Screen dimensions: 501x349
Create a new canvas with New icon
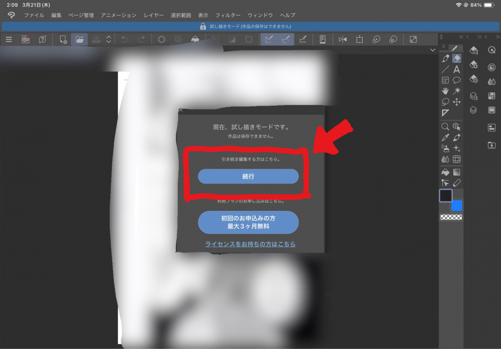click(x=63, y=40)
